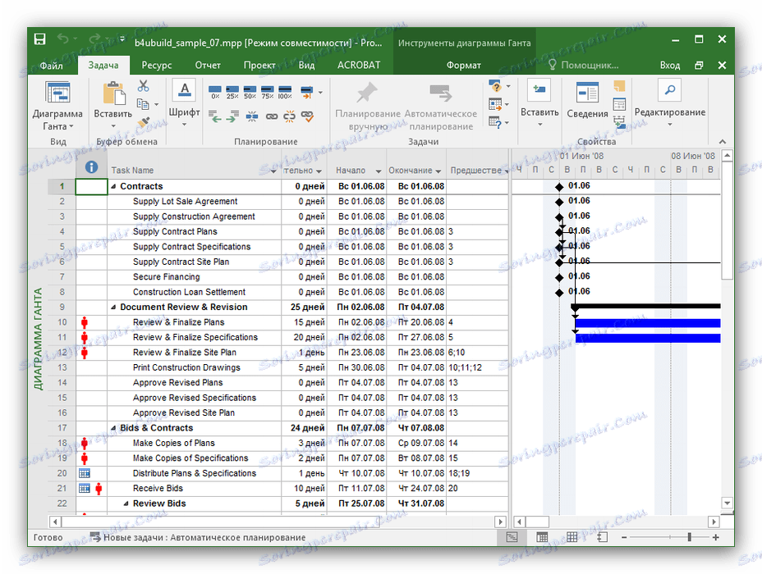Click the Save icon in the title bar
Screen dimensions: 762x574
click(40, 39)
